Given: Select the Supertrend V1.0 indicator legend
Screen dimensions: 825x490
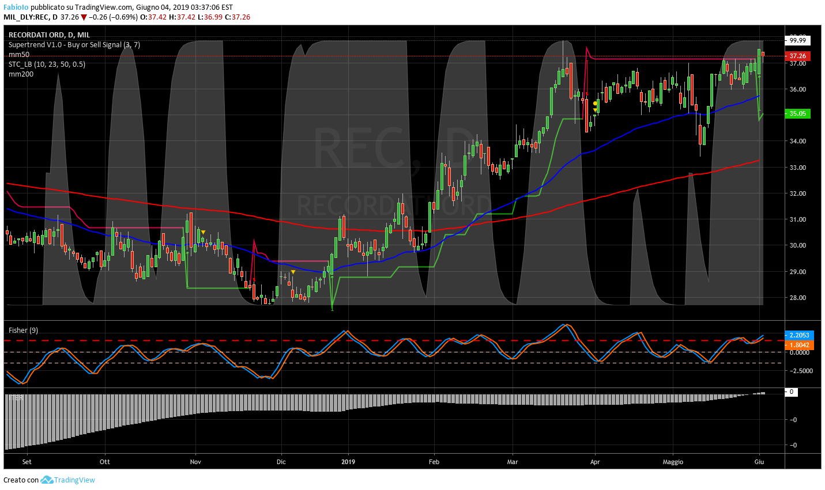Looking at the screenshot, I should tap(74, 45).
